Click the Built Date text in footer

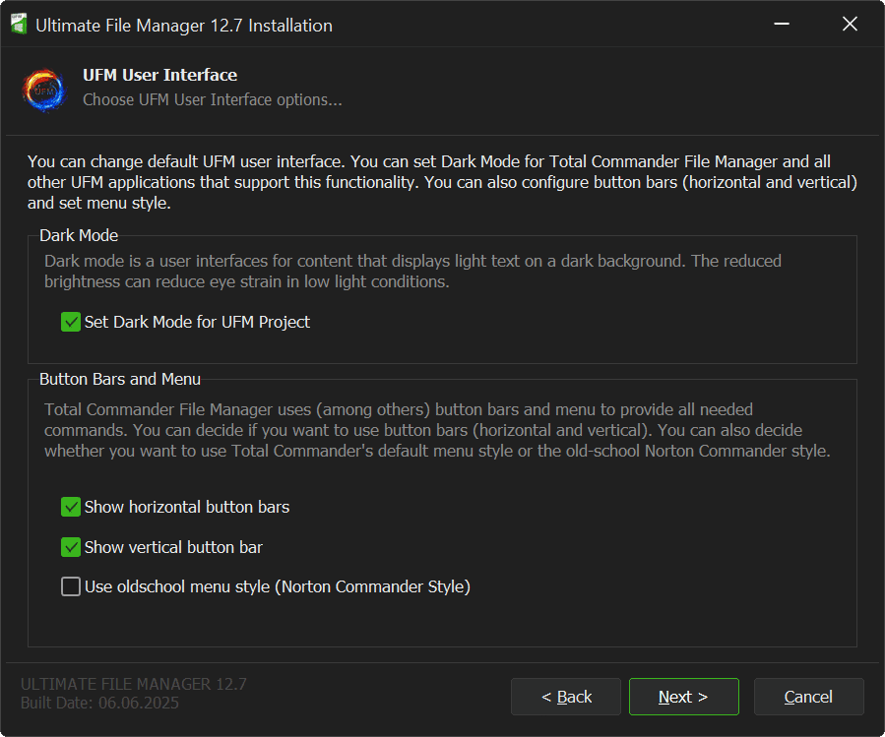pos(99,704)
